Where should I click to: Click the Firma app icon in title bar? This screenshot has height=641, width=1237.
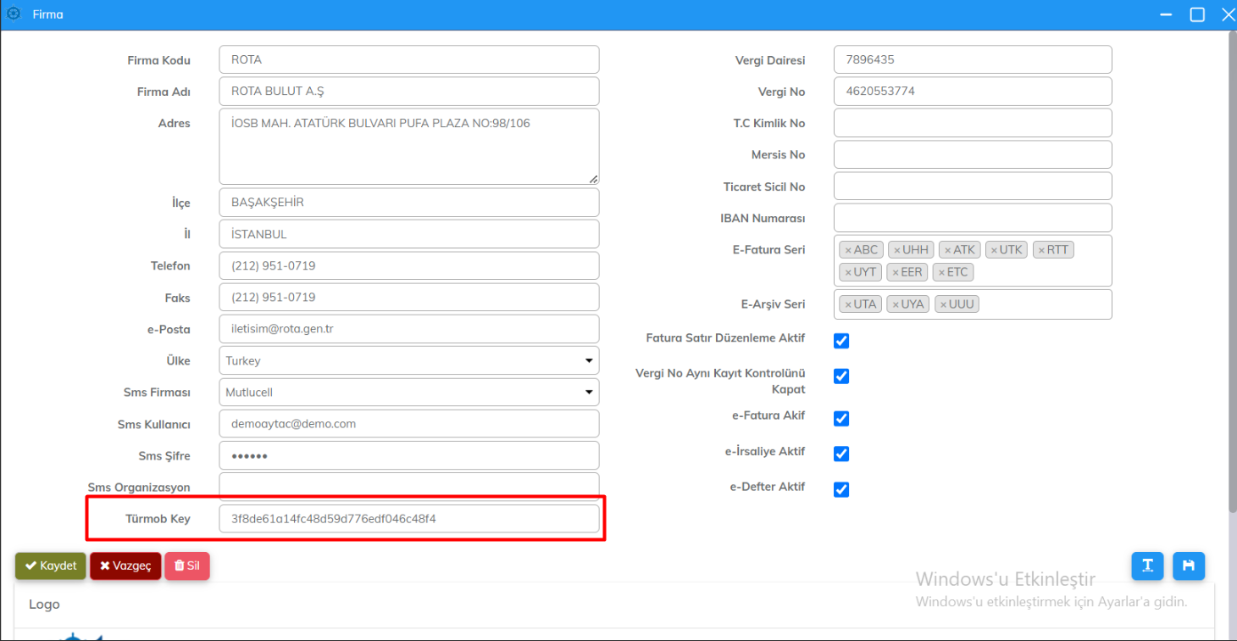pyautogui.click(x=14, y=14)
